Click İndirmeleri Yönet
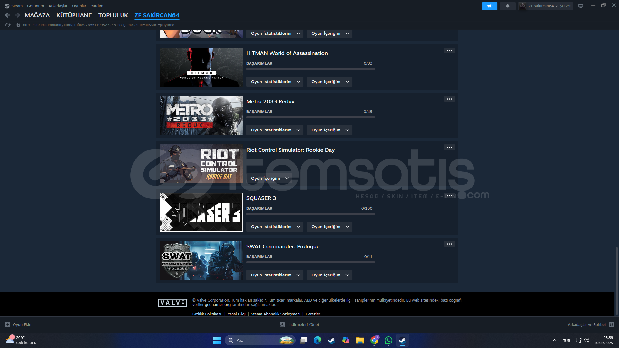Image resolution: width=619 pixels, height=348 pixels. tap(304, 324)
